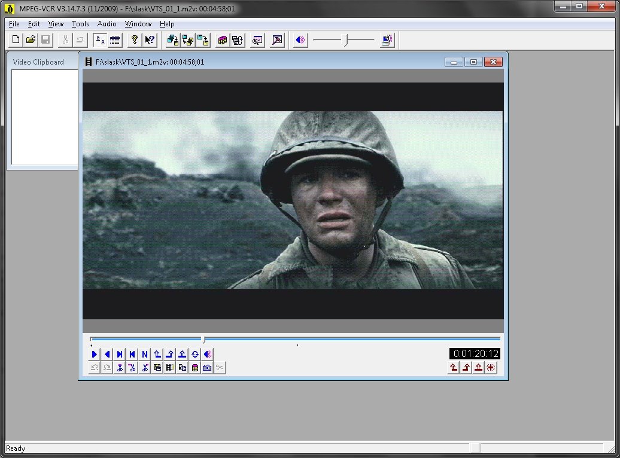The image size is (620, 458).
Task: Open the Help menu
Action: [167, 24]
